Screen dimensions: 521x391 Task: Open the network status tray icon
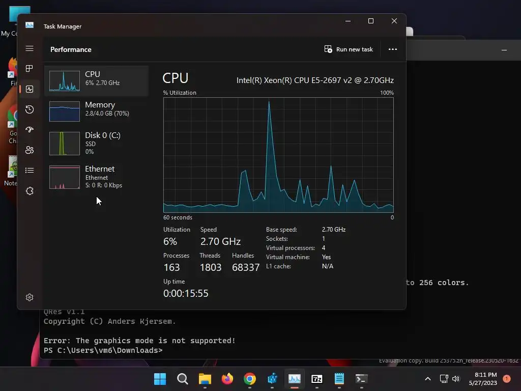[x=444, y=379]
